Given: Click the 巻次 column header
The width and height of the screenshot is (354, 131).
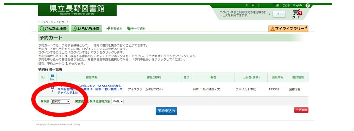Looking at the screenshot, I should (x=186, y=77).
